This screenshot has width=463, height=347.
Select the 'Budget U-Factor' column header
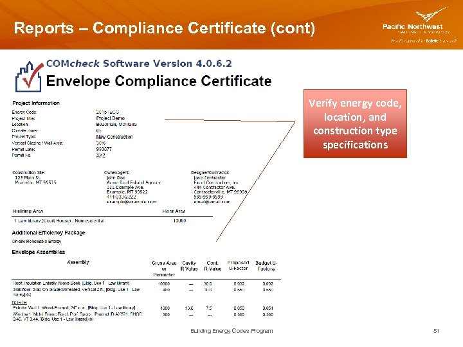coord(266,265)
